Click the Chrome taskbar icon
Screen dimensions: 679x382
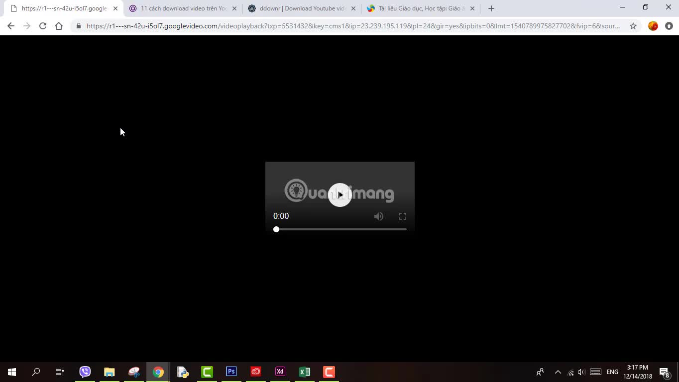click(x=158, y=372)
